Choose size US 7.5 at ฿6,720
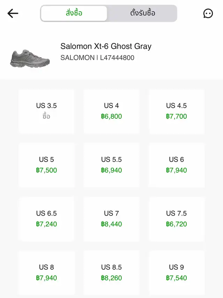 pyautogui.click(x=177, y=219)
